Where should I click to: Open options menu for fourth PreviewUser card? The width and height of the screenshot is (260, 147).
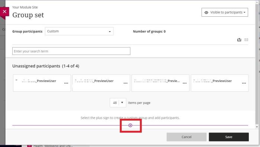click(x=244, y=83)
